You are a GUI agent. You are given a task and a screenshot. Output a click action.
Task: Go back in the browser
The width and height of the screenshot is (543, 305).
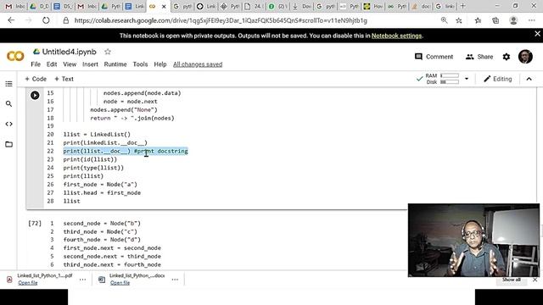point(11,20)
